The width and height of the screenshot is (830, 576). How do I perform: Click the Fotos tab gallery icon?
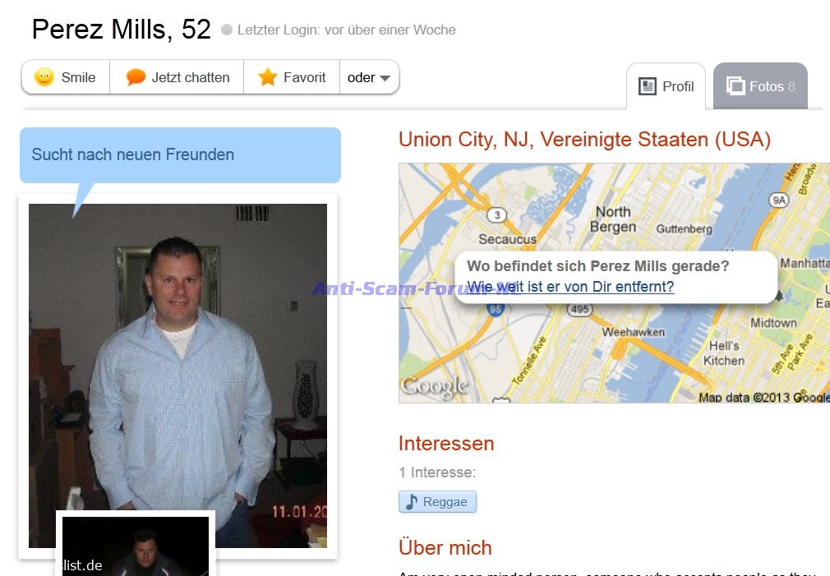(735, 85)
